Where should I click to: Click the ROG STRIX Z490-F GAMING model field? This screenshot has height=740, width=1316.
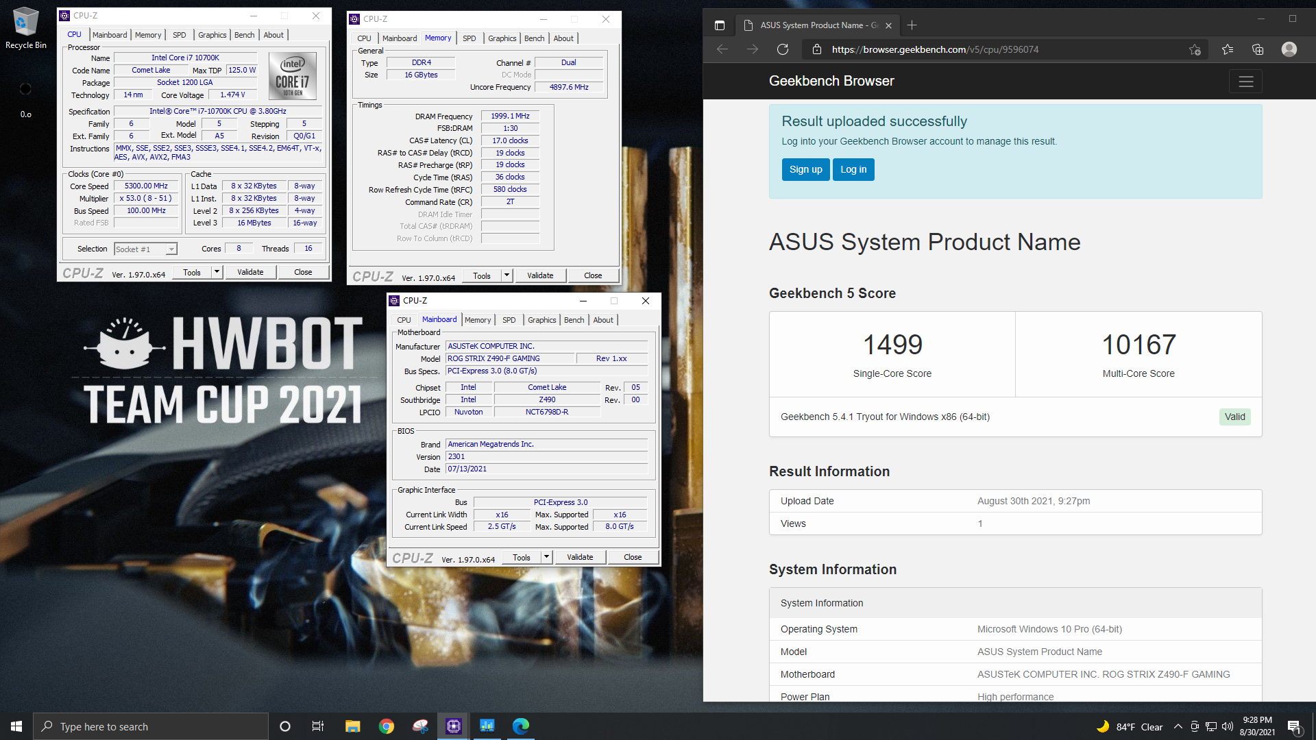510,358
